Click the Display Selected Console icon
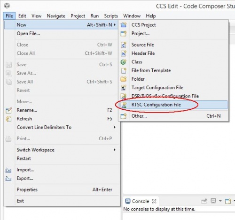The height and width of the screenshot is (220, 235). pyautogui.click(x=213, y=201)
